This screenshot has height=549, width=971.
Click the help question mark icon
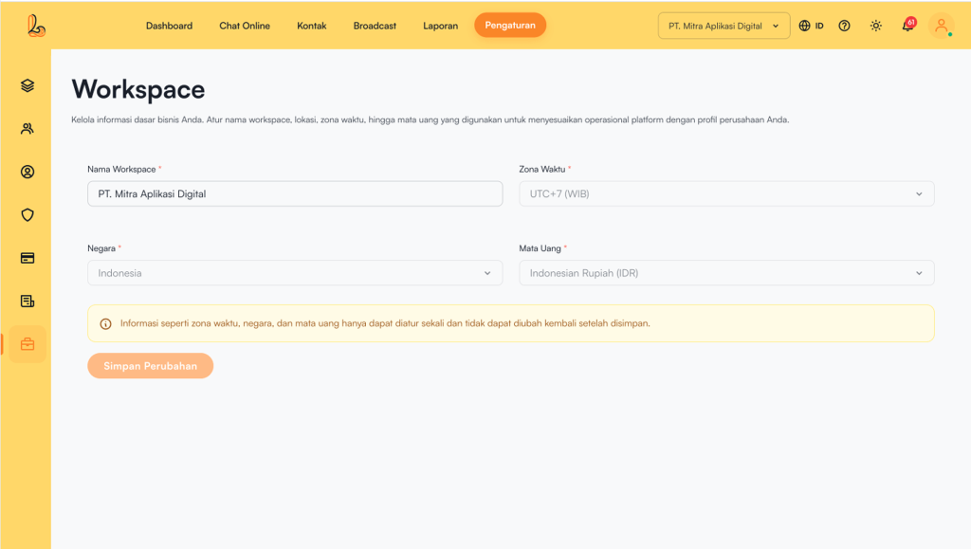(x=844, y=26)
